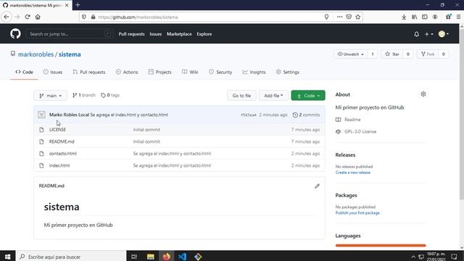The height and width of the screenshot is (261, 464).
Task: Expand the Add file dropdown
Action: click(273, 96)
